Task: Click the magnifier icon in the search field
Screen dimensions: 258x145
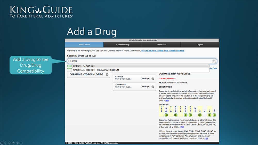Action: (70, 61)
